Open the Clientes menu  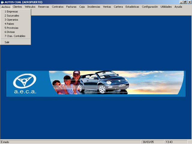17,7
